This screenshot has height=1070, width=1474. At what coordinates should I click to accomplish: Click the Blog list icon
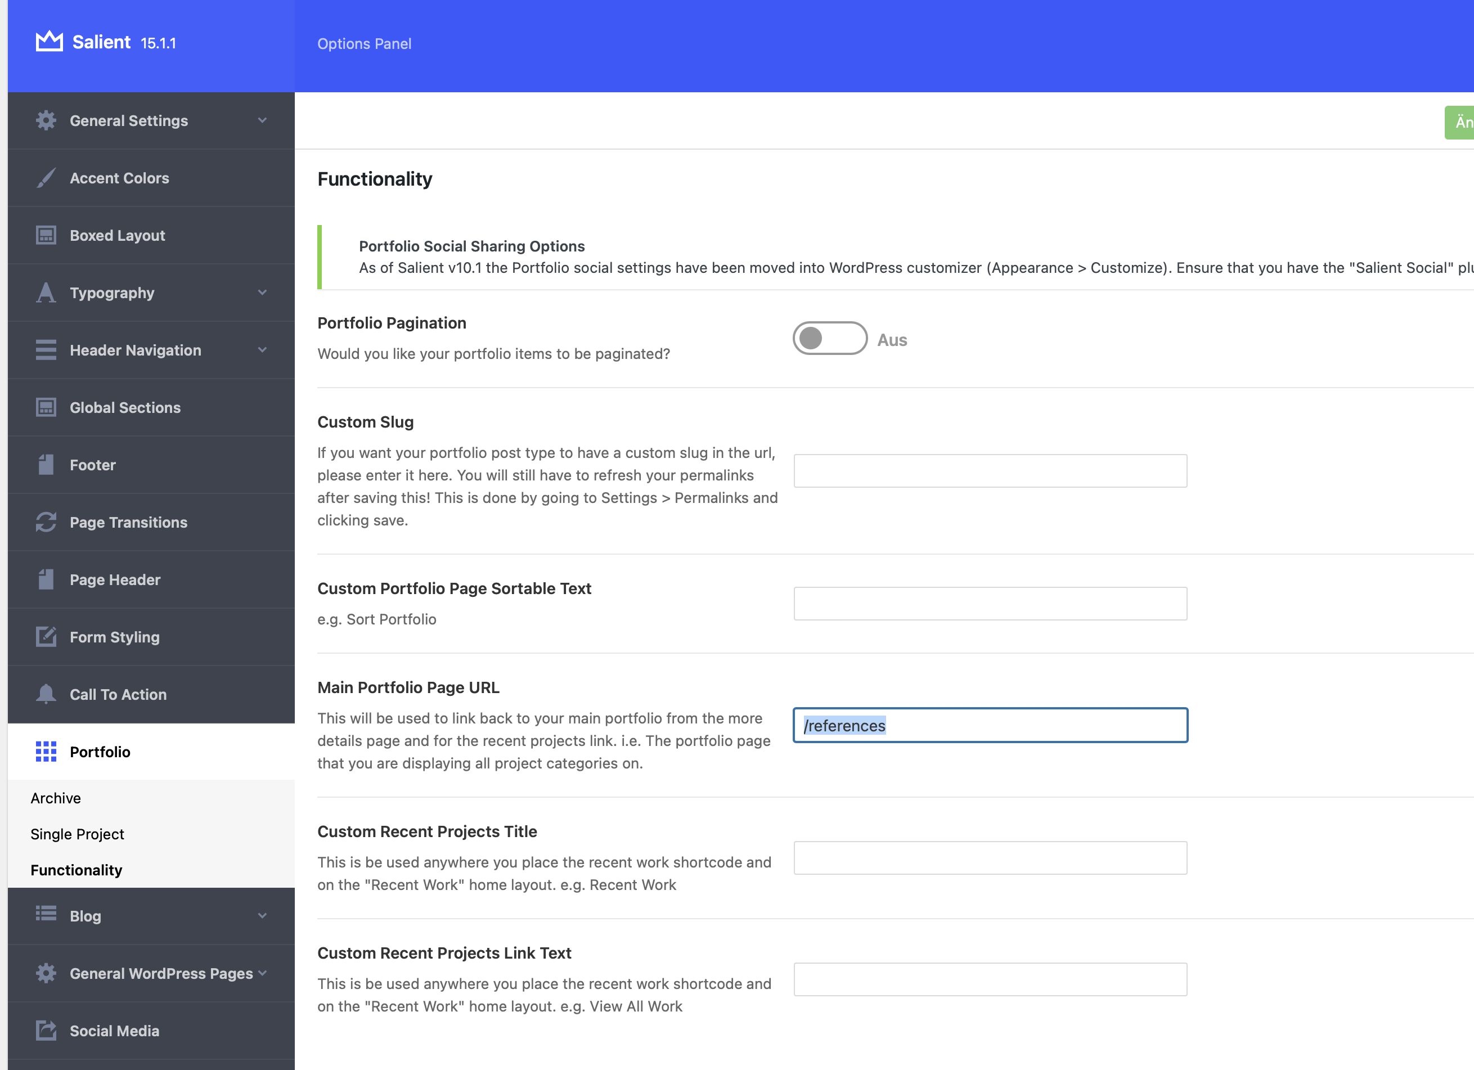[46, 914]
